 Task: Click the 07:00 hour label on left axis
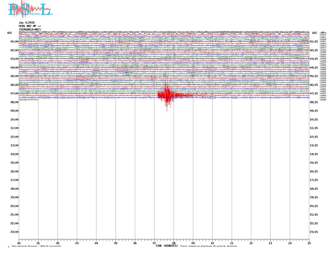[14, 93]
